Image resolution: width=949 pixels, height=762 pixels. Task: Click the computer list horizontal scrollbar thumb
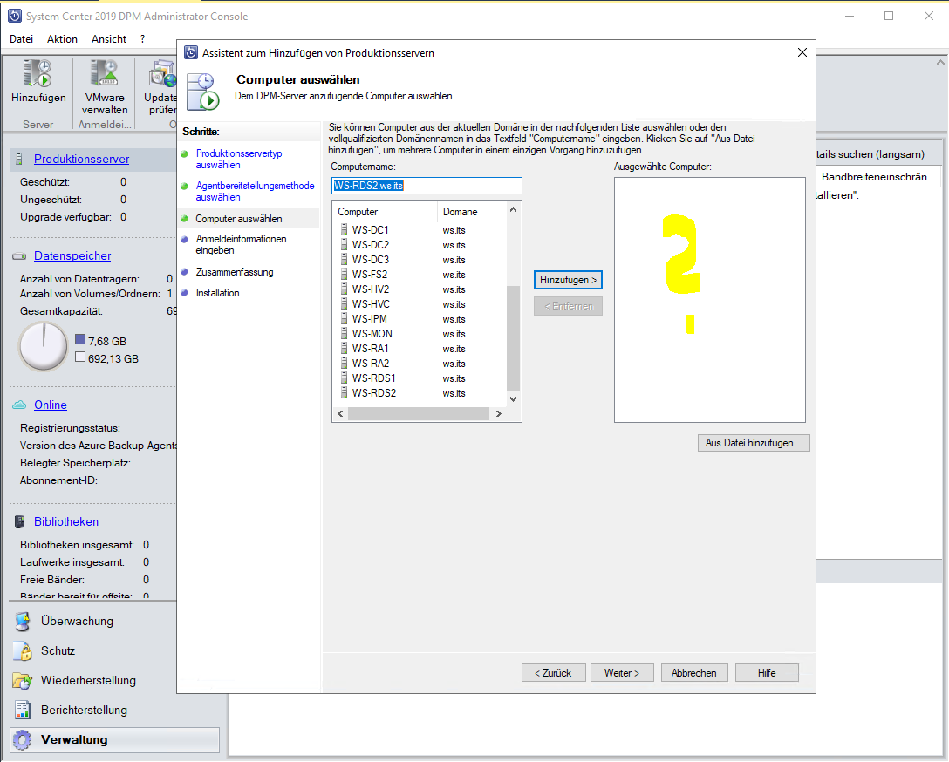[419, 413]
